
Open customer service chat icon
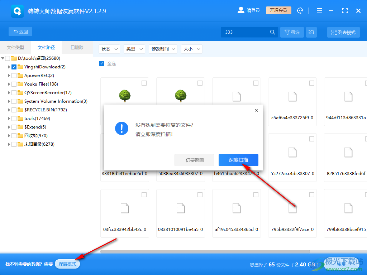[x=300, y=10]
